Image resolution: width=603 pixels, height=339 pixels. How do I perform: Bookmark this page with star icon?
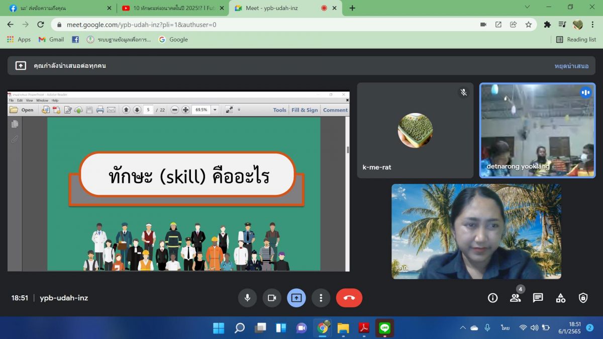coord(528,24)
